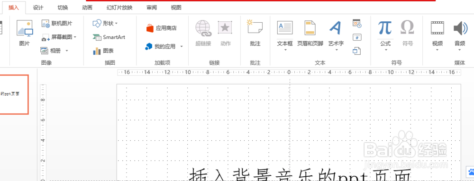Click the slide title text 插入背景音乐的ppt页面
Screen dimensions: 474x181
click(300, 175)
